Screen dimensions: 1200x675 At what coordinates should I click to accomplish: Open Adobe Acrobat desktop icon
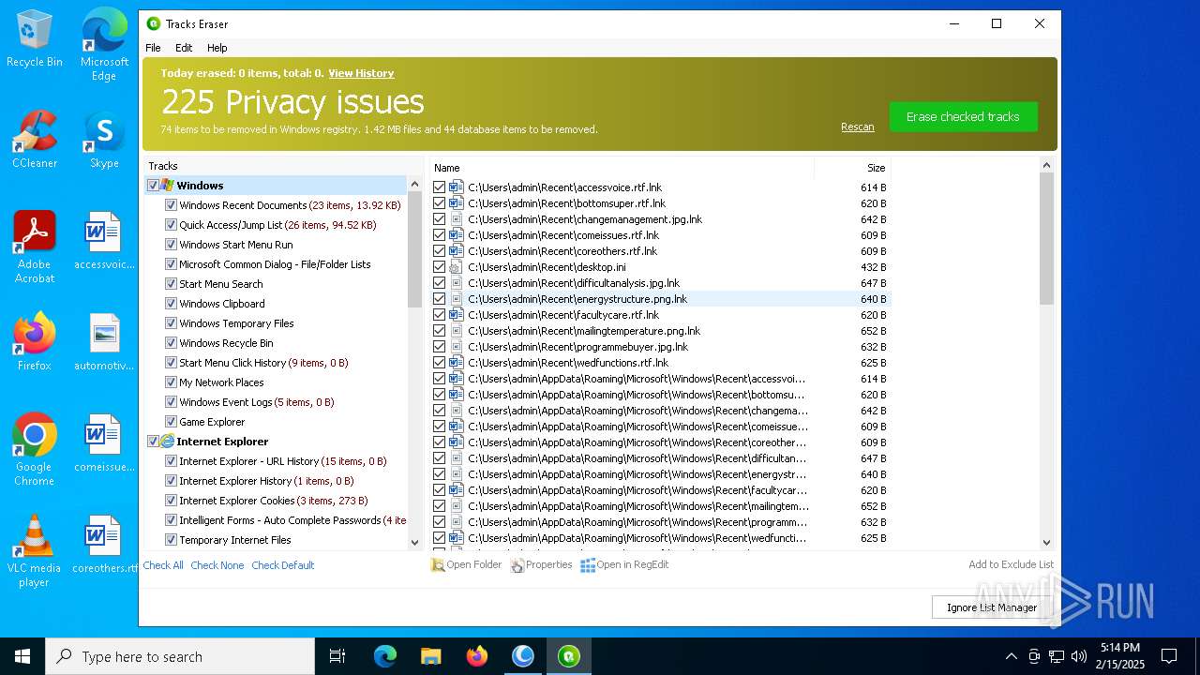[x=35, y=247]
